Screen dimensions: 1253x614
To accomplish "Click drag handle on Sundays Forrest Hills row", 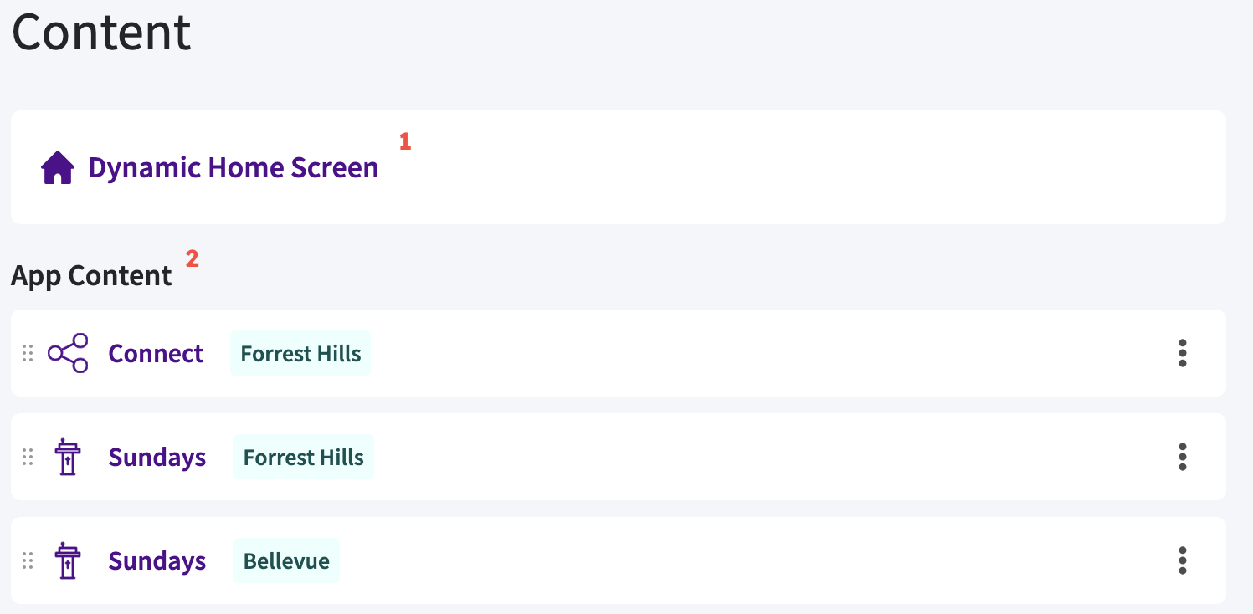I will (x=28, y=457).
